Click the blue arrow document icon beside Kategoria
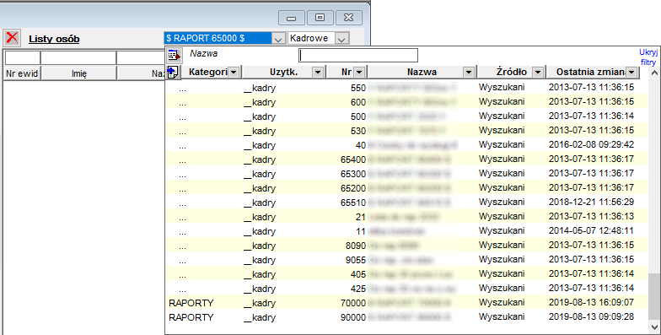Image resolution: width=661 pixels, height=335 pixels. 172,73
